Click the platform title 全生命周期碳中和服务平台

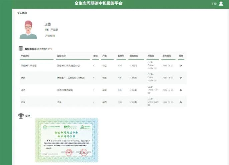pos(98,3)
